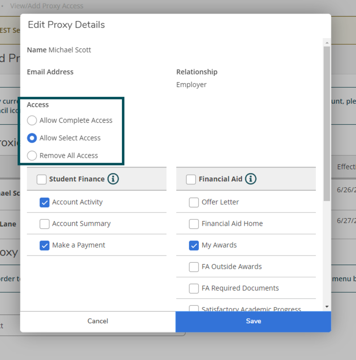Open the View/Add Proxy Access breadcrumb
Screen dimensions: 356x360
(47, 6)
